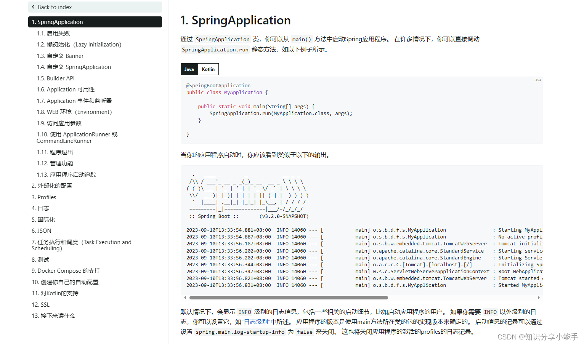Viewport: 584px width, 344px height.
Task: Go to 1.4. 自定义 SpringApplication
Action: point(74,67)
